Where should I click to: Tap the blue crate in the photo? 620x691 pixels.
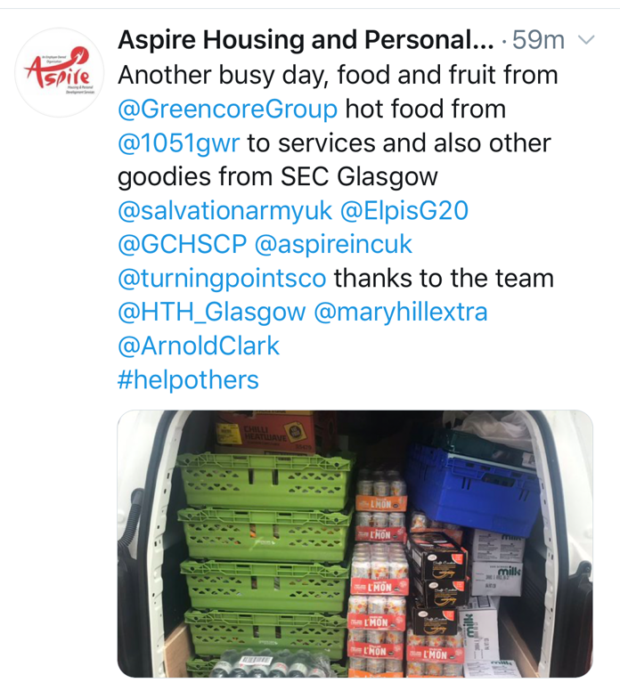474,487
